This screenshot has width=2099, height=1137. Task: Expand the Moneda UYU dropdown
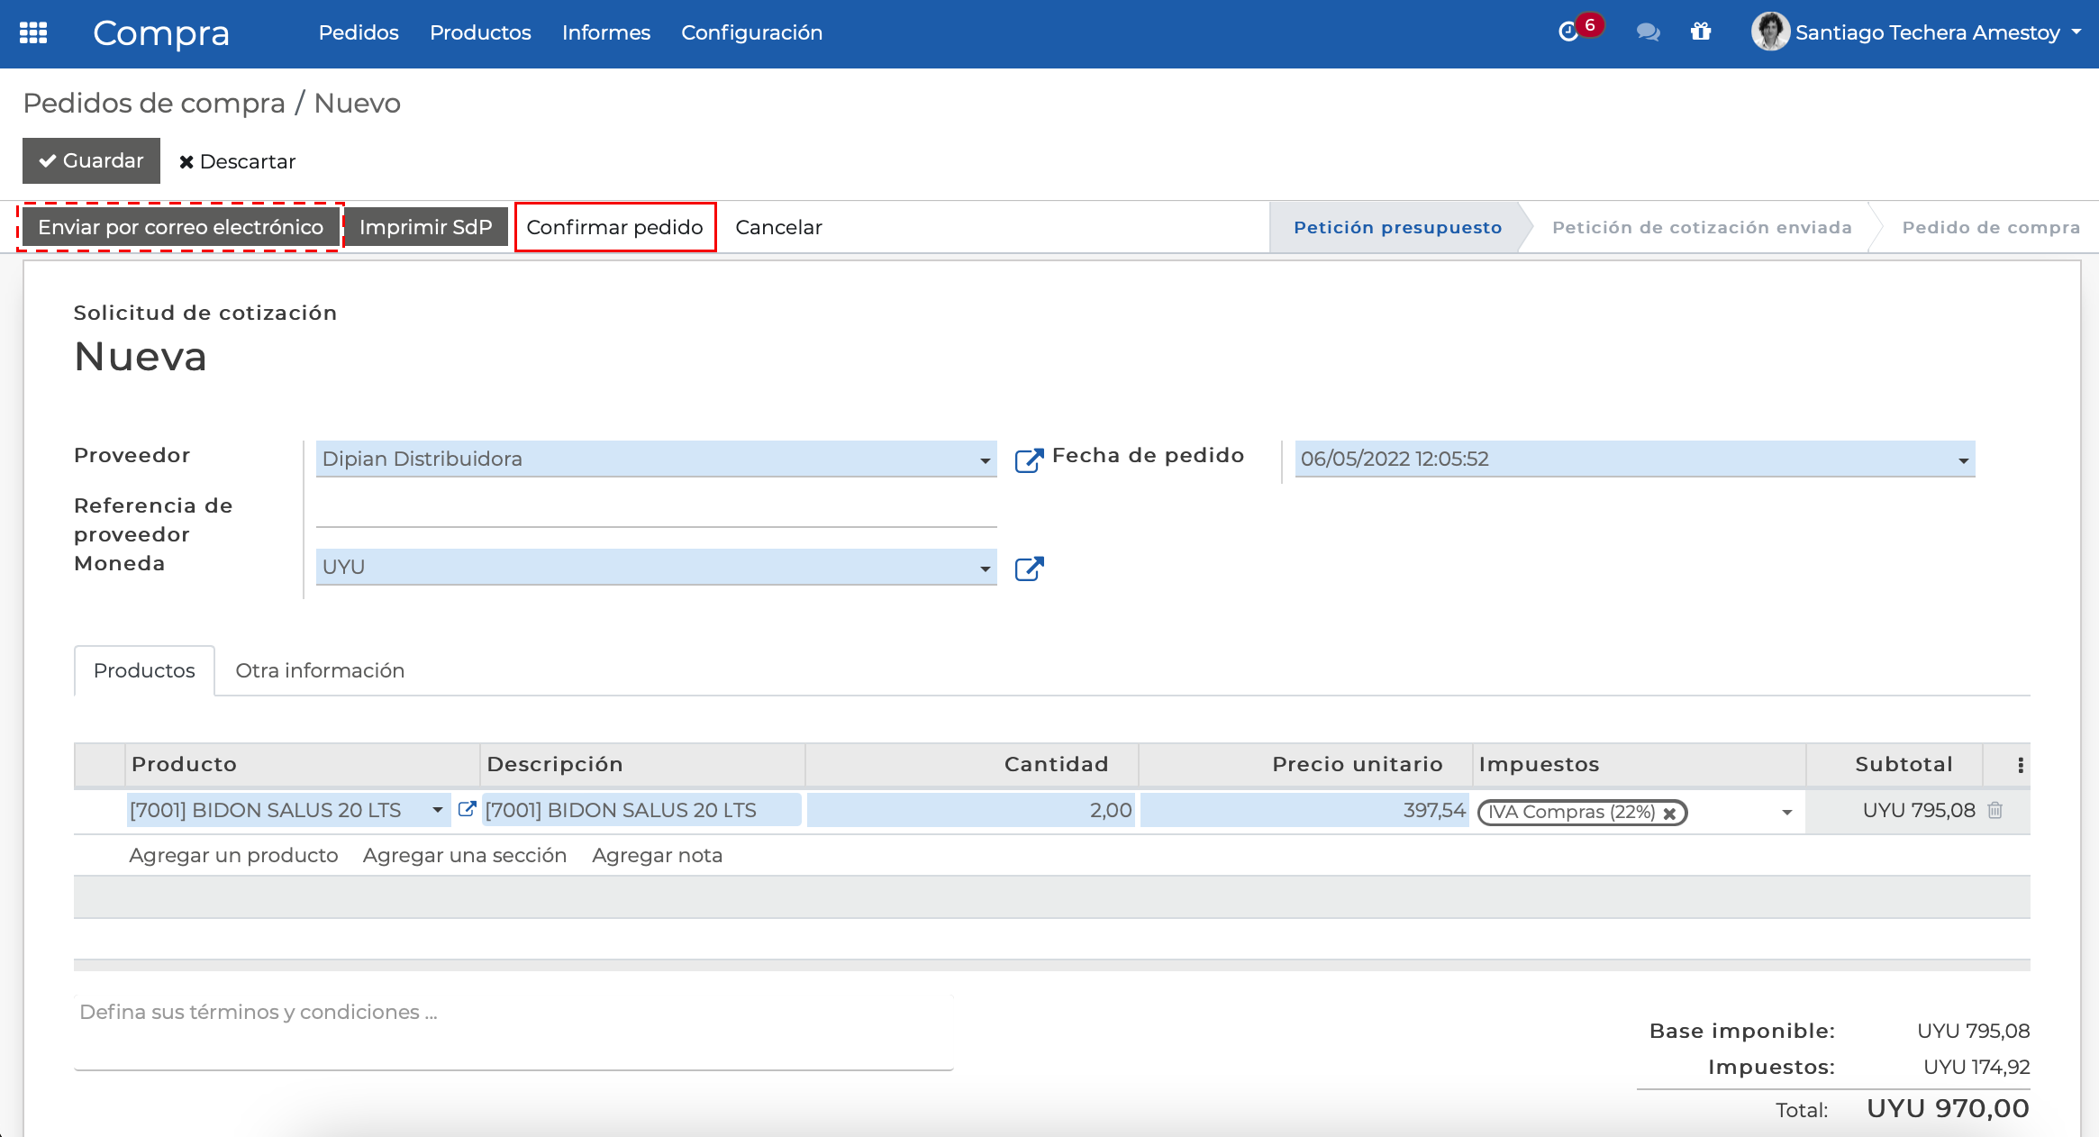(985, 568)
